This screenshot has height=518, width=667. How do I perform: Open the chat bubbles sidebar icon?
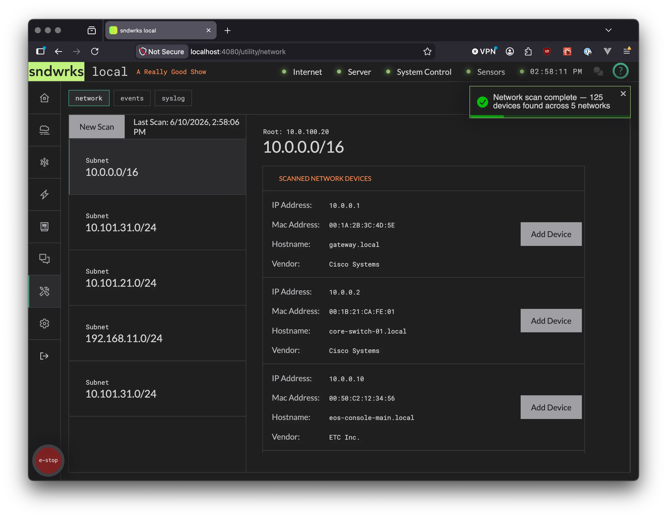click(44, 259)
